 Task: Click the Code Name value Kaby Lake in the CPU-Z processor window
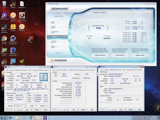point(20,76)
